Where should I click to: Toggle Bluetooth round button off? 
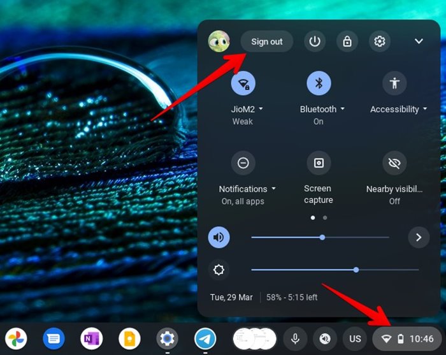(x=319, y=83)
